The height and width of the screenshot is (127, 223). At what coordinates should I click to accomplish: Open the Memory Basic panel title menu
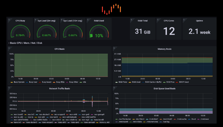164,49
